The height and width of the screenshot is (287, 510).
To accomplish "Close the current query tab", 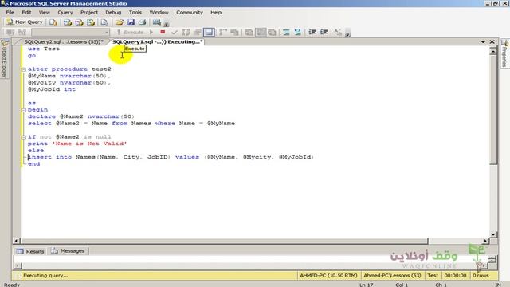I will [492, 42].
